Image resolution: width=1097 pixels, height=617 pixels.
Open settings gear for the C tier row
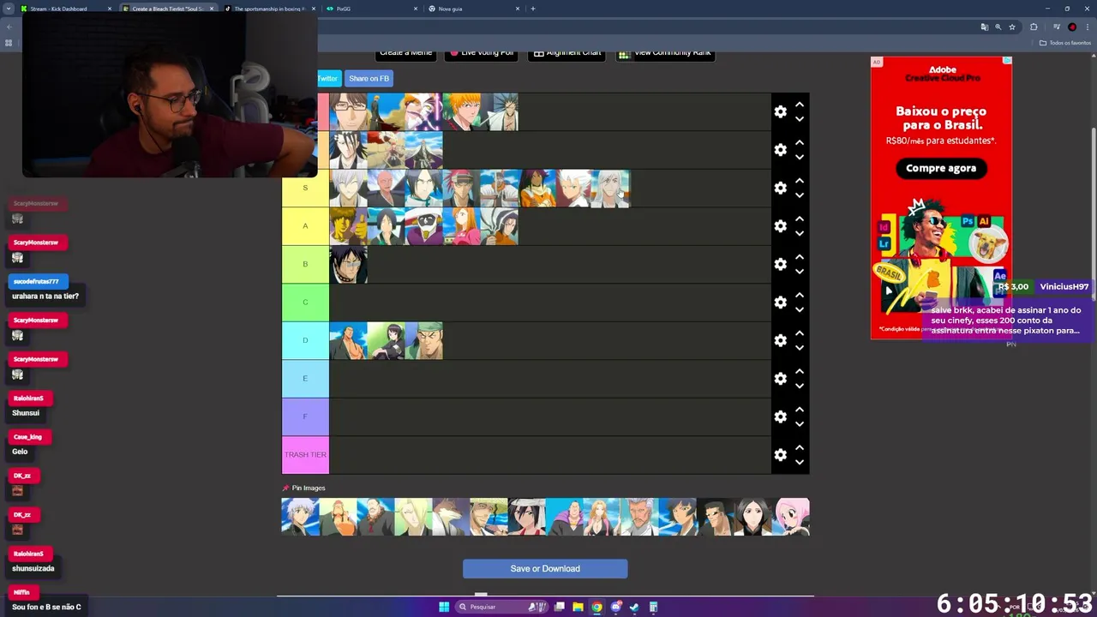tap(780, 303)
